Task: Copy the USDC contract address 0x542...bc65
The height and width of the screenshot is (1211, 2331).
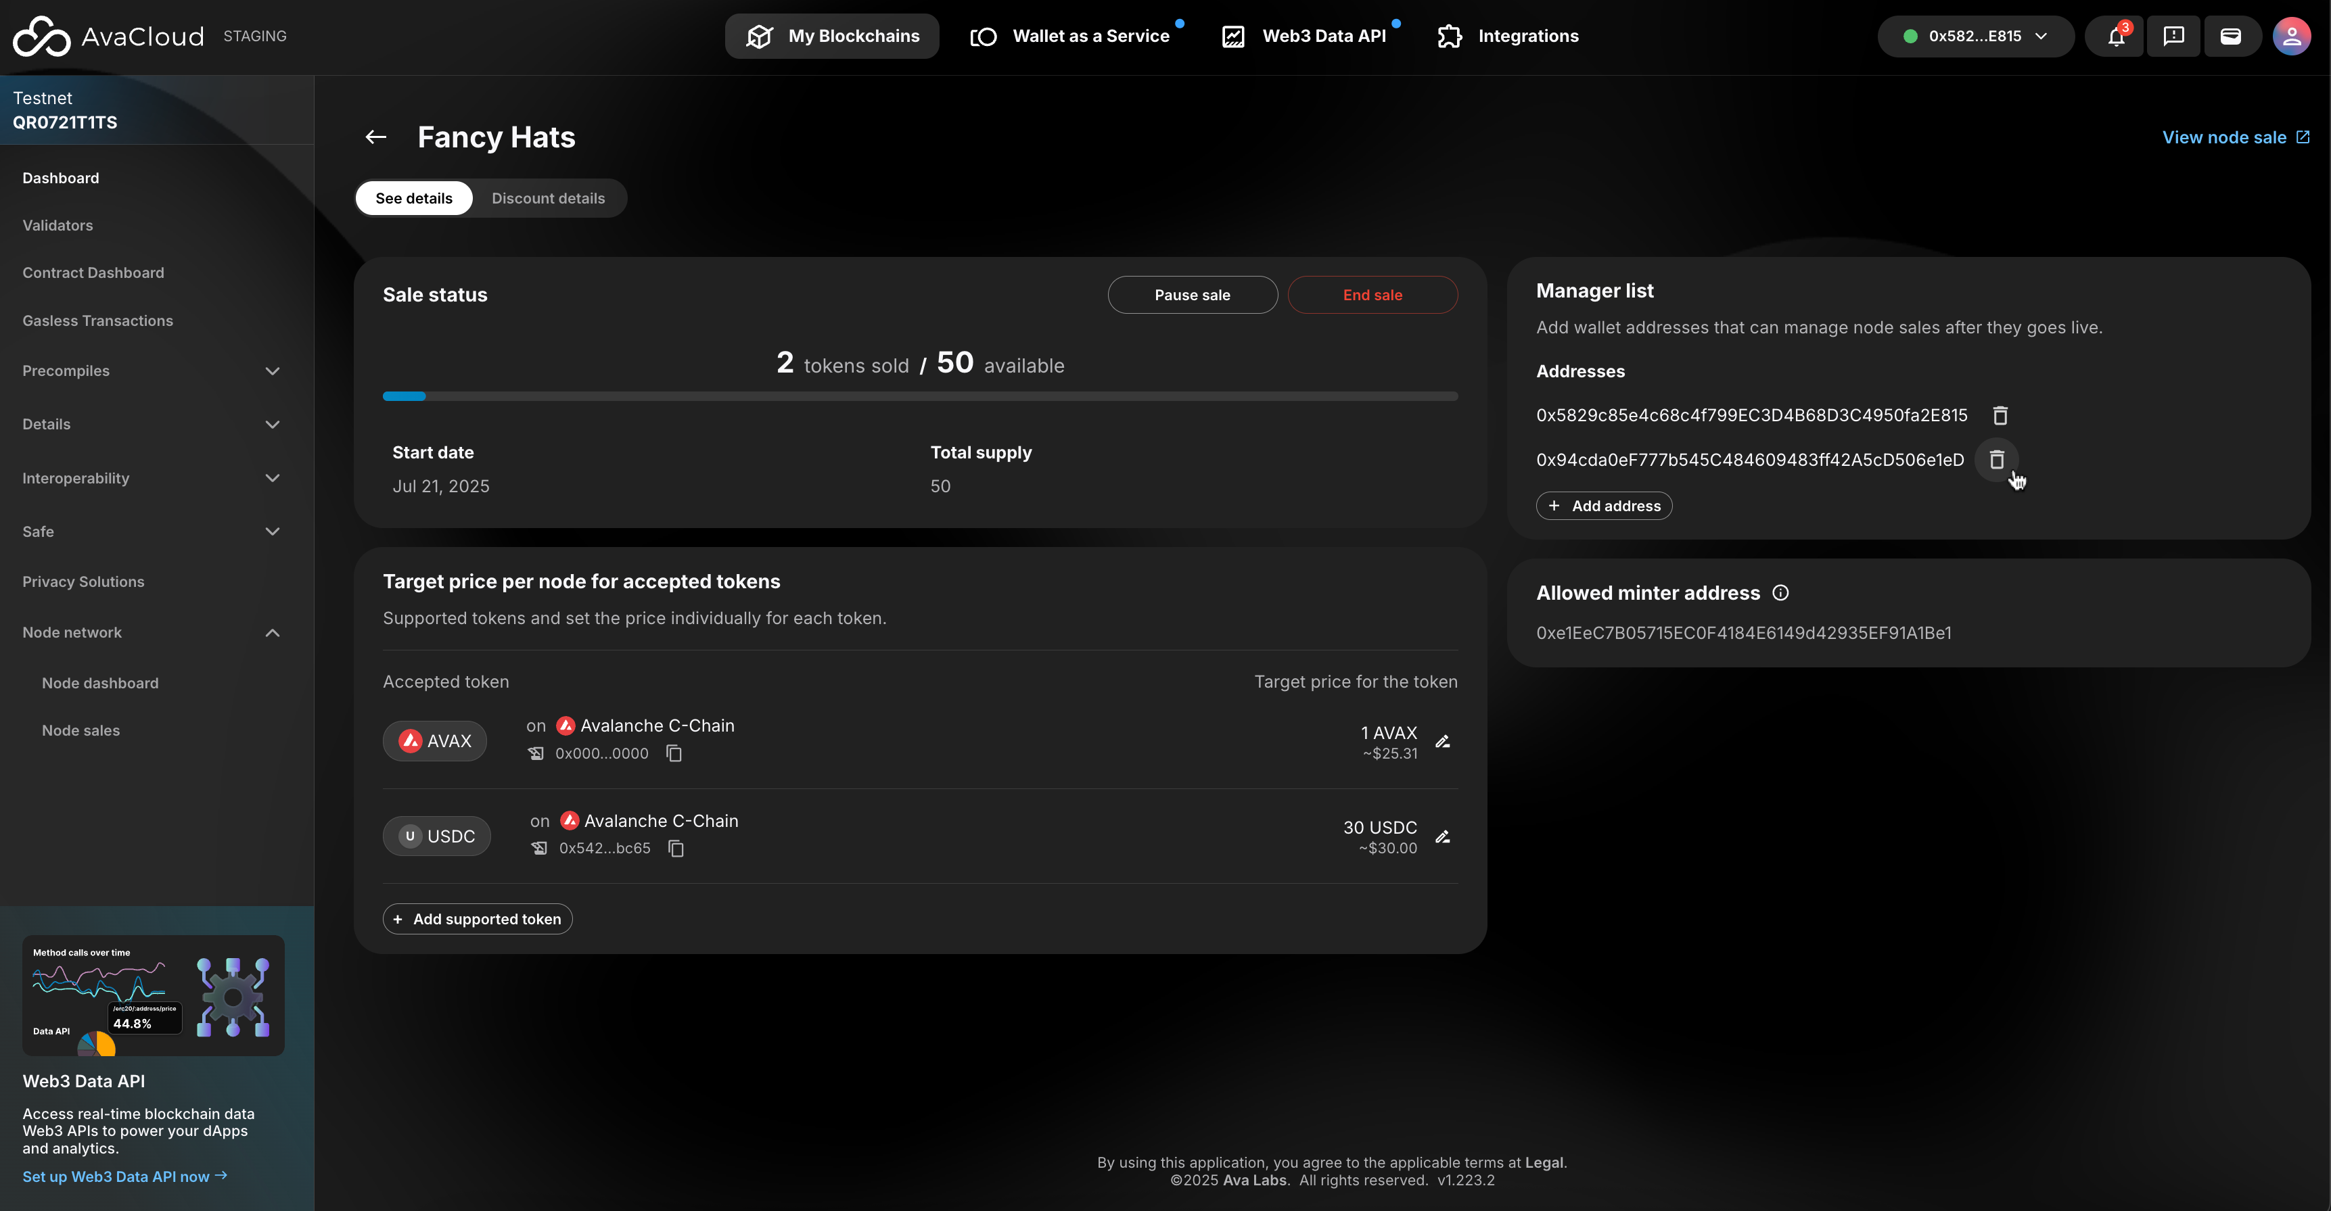Action: (676, 849)
